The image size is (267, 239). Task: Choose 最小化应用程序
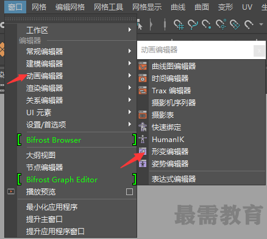tap(77, 207)
